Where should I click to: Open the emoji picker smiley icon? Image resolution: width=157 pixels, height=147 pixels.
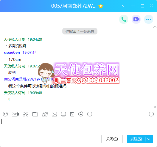point(5,114)
